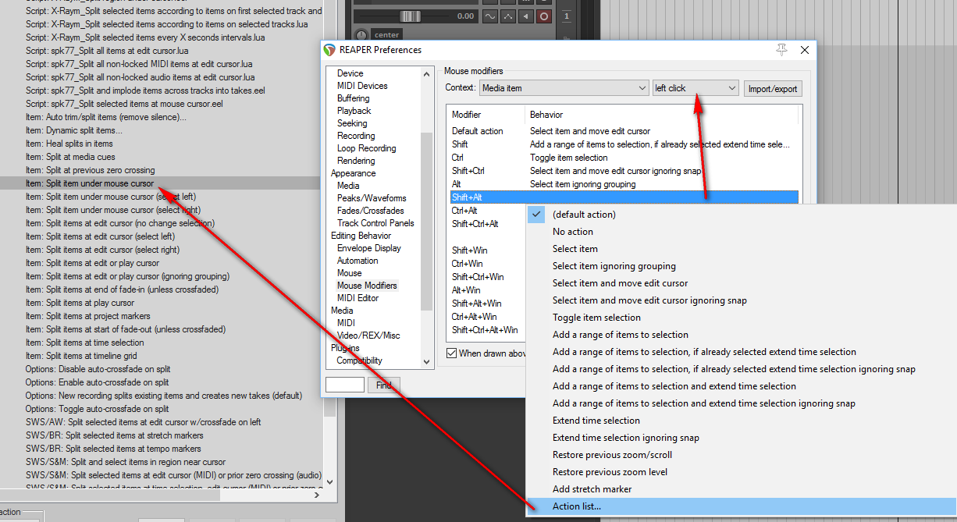Click the track FX routing triangle icon
The height and width of the screenshot is (522, 957).
509,16
